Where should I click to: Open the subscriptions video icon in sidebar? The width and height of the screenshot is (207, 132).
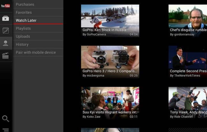[x=5, y=18]
